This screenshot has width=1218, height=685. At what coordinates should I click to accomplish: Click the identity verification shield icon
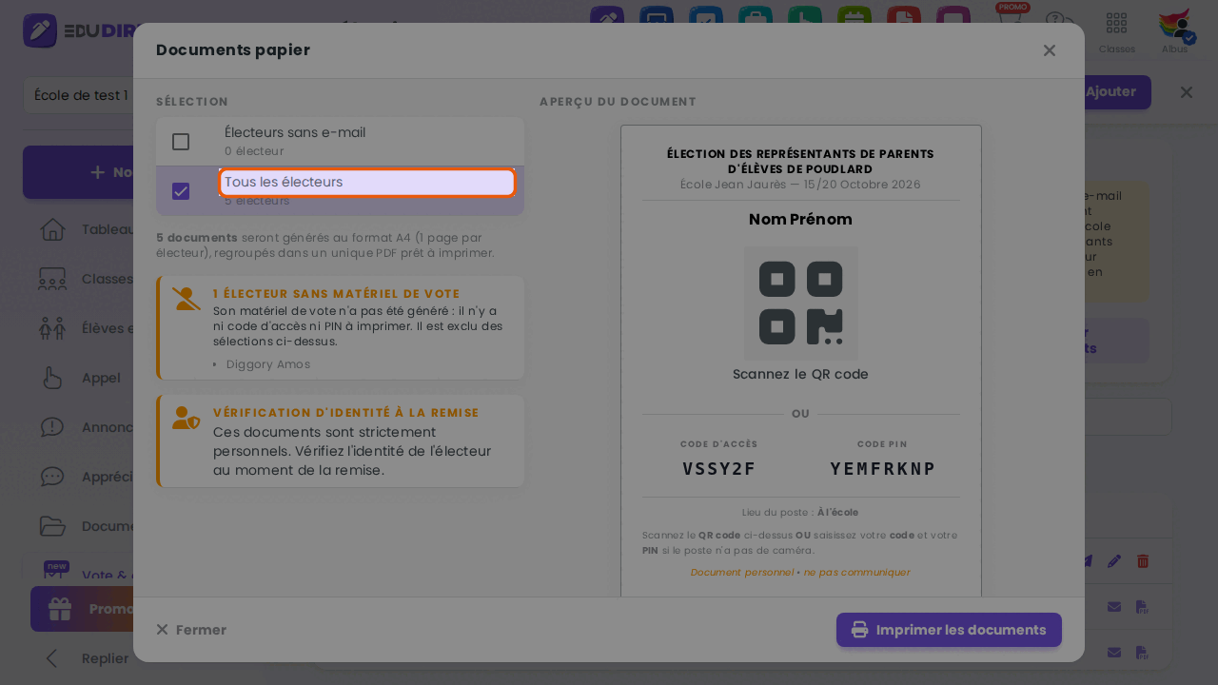(187, 418)
